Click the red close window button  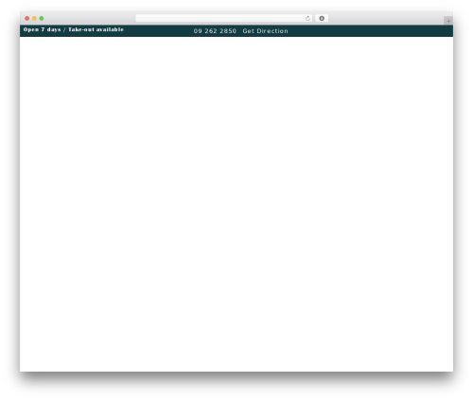[x=27, y=18]
